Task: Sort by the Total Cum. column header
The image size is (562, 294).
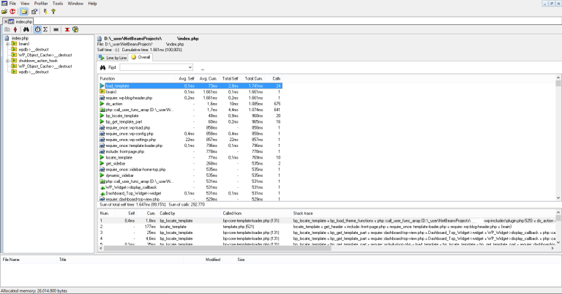Action: (253, 78)
